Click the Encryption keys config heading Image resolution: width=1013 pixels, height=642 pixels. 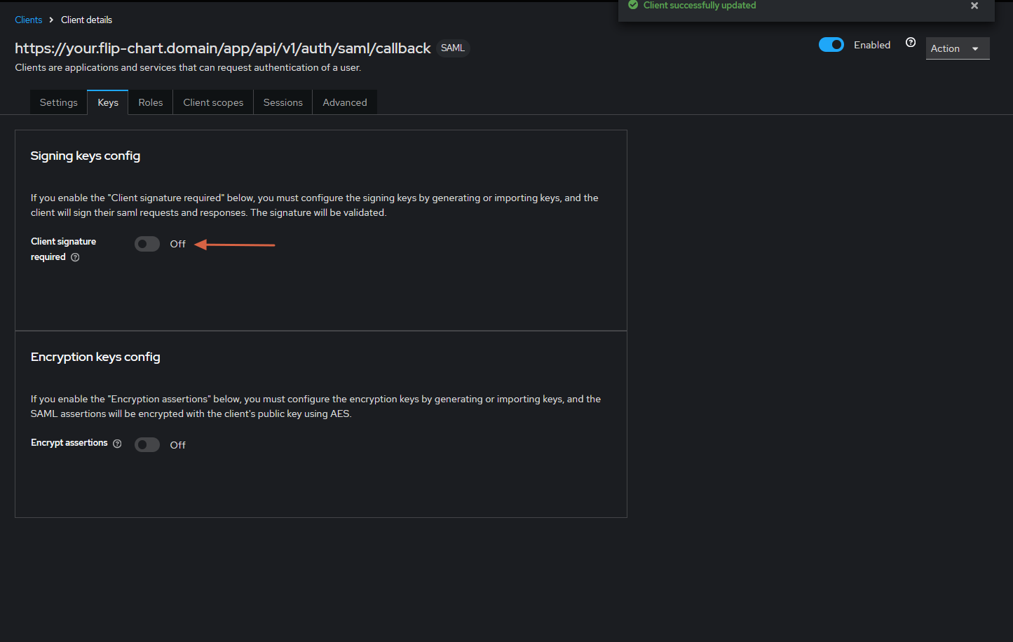tap(95, 357)
